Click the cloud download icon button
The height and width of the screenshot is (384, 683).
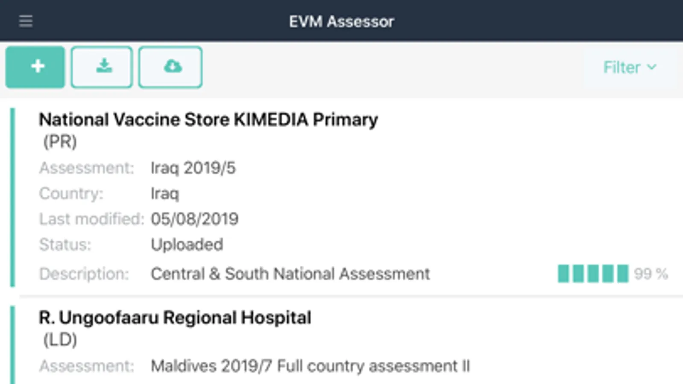pos(170,67)
